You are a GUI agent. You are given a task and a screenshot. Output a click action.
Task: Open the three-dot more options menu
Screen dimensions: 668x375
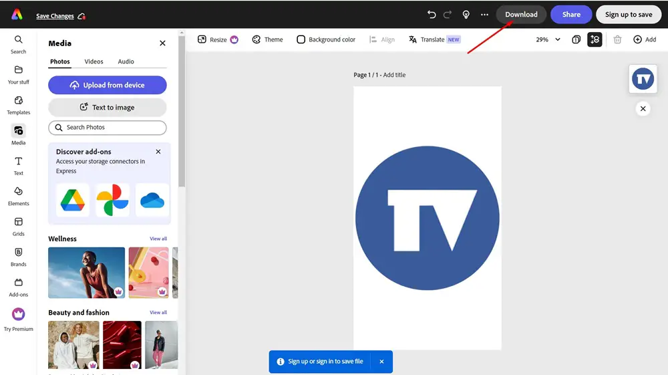pos(484,15)
